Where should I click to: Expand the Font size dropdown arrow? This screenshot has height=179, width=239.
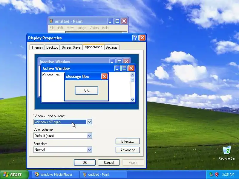click(x=89, y=150)
